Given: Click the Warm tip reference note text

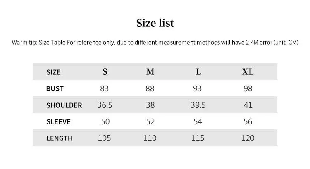Looking at the screenshot, I should [x=155, y=43].
